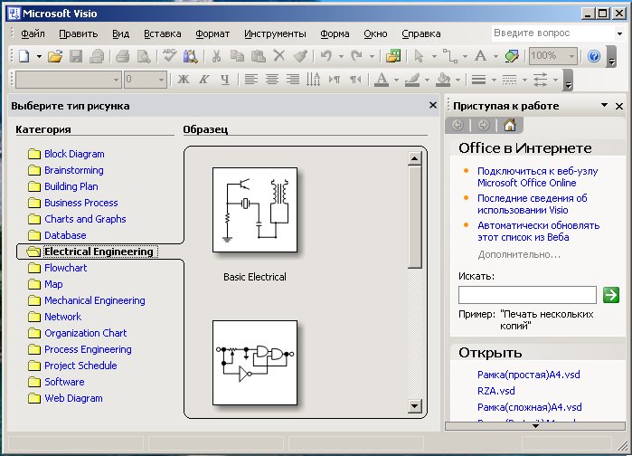Click the Save diskette icon
This screenshot has height=456, width=632.
click(76, 56)
